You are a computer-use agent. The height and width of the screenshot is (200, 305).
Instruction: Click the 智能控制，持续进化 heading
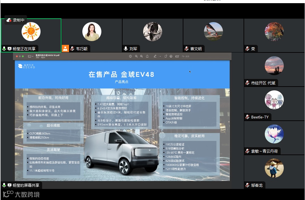[189, 98]
